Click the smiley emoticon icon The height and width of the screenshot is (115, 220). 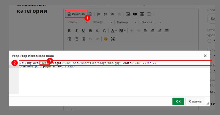click(106, 39)
